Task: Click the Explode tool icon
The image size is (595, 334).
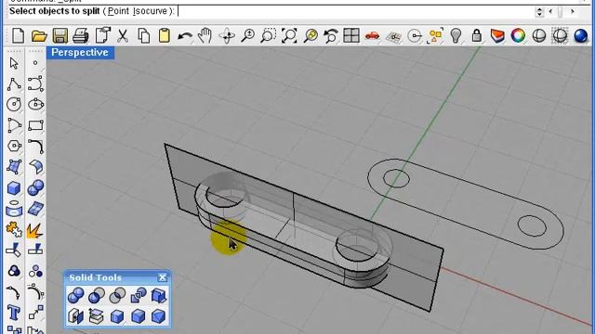Action: [35, 230]
